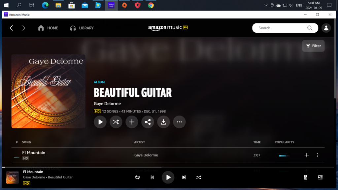The height and width of the screenshot is (190, 338).
Task: Shuffle the album from the header buttons
Action: click(x=116, y=122)
